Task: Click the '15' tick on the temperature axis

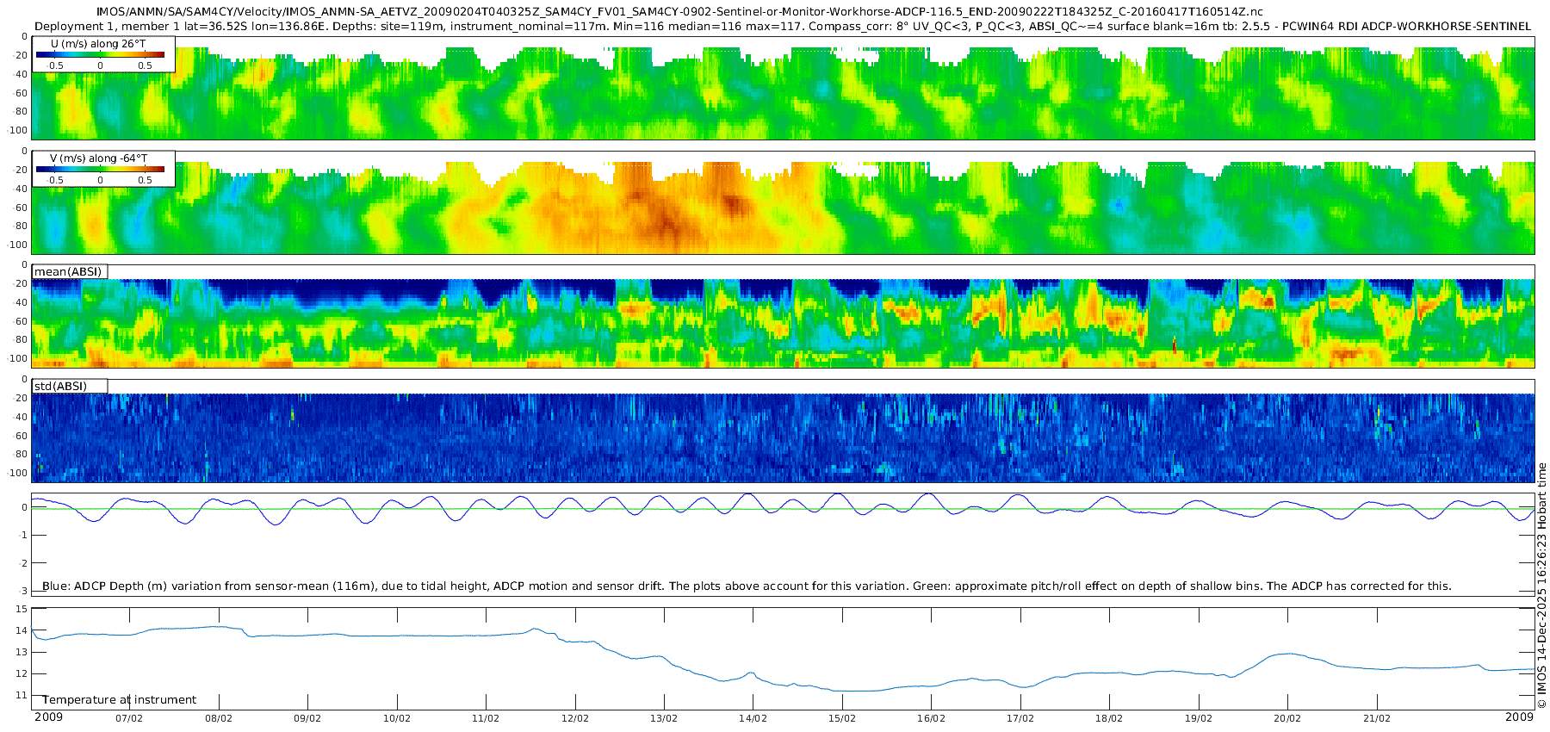Action: [x=22, y=610]
